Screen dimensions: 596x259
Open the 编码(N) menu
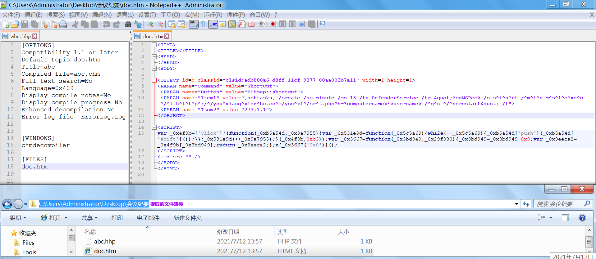pyautogui.click(x=102, y=15)
